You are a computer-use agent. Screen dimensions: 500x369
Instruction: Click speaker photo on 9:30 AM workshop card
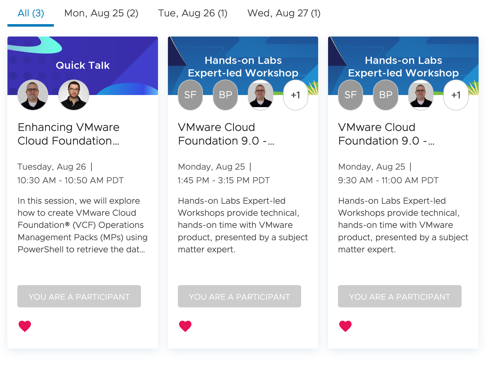point(421,95)
